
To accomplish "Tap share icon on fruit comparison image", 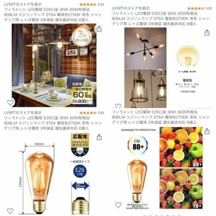I will [207, 131].
